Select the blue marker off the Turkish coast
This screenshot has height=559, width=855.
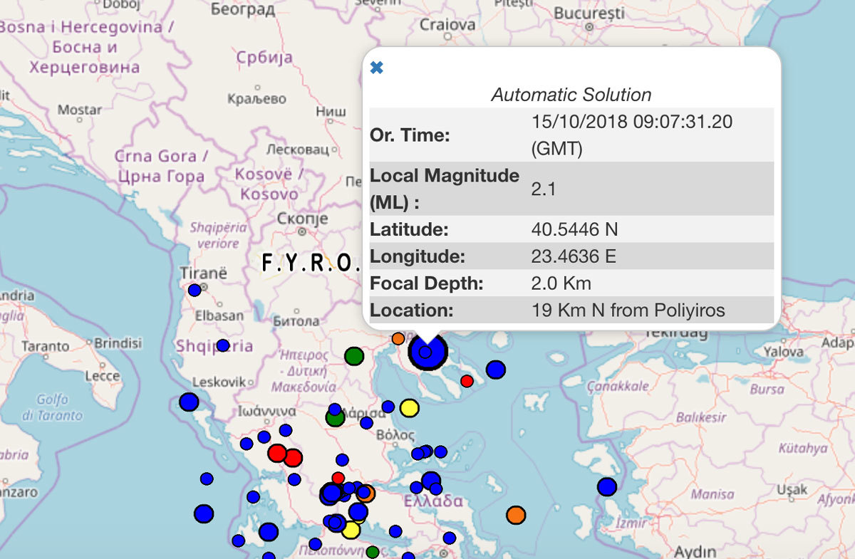(606, 486)
